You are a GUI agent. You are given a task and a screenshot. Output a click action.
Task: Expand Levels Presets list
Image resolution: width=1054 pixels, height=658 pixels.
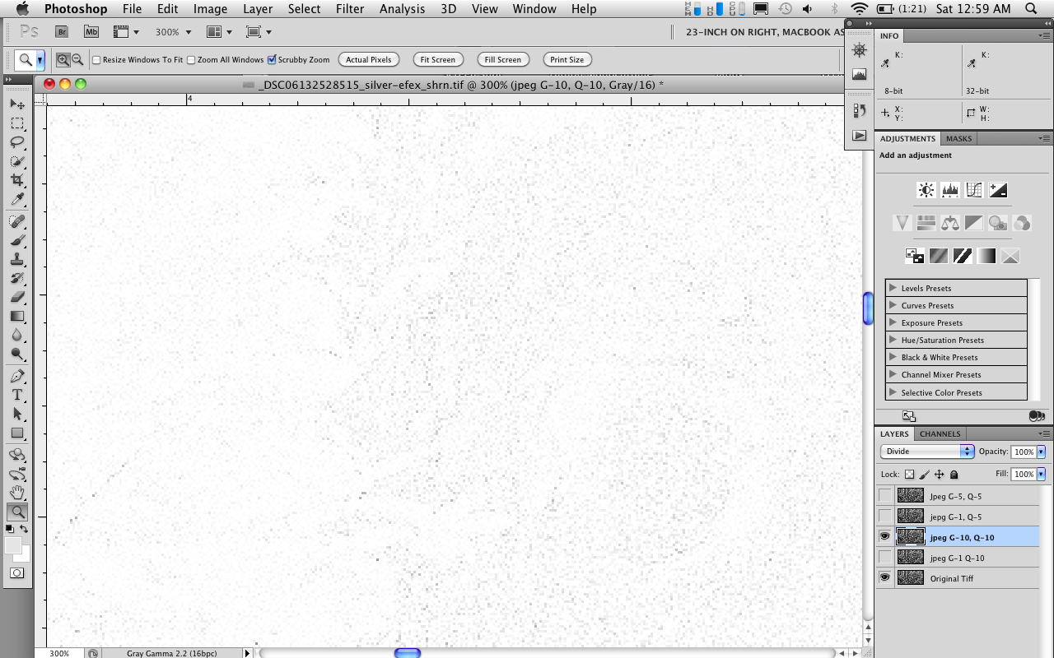[893, 288]
